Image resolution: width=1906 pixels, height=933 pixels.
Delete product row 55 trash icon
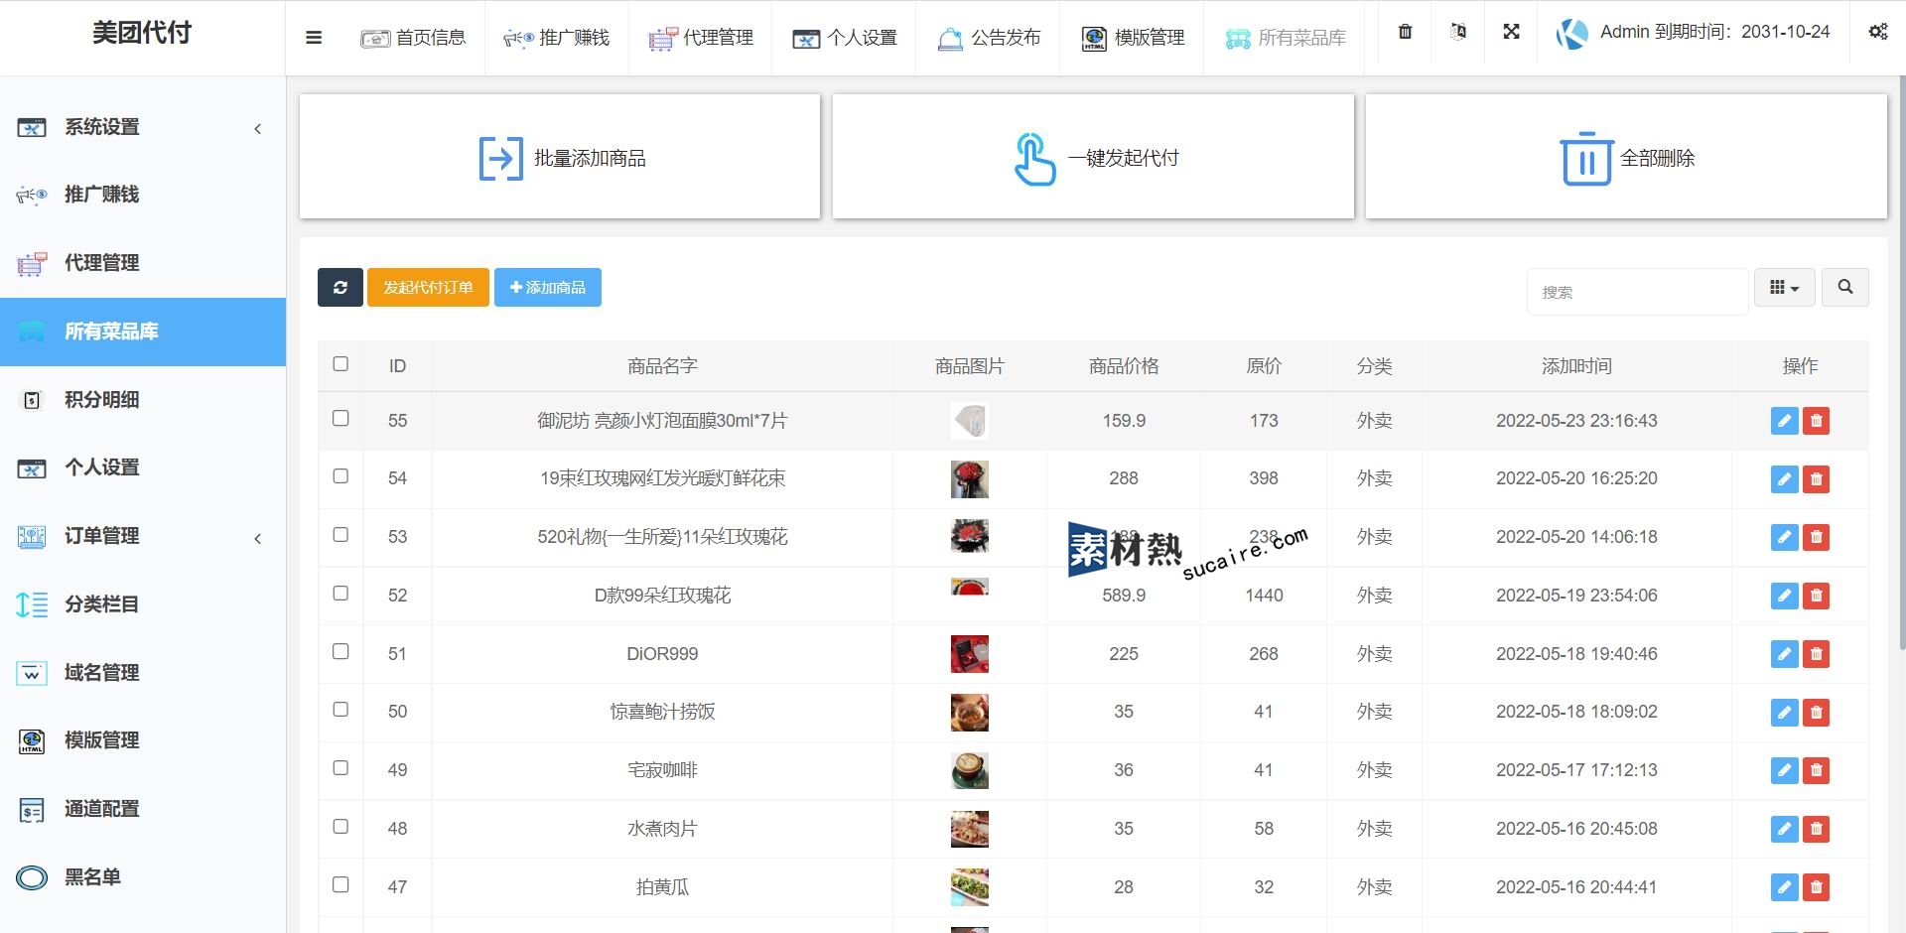1817,421
